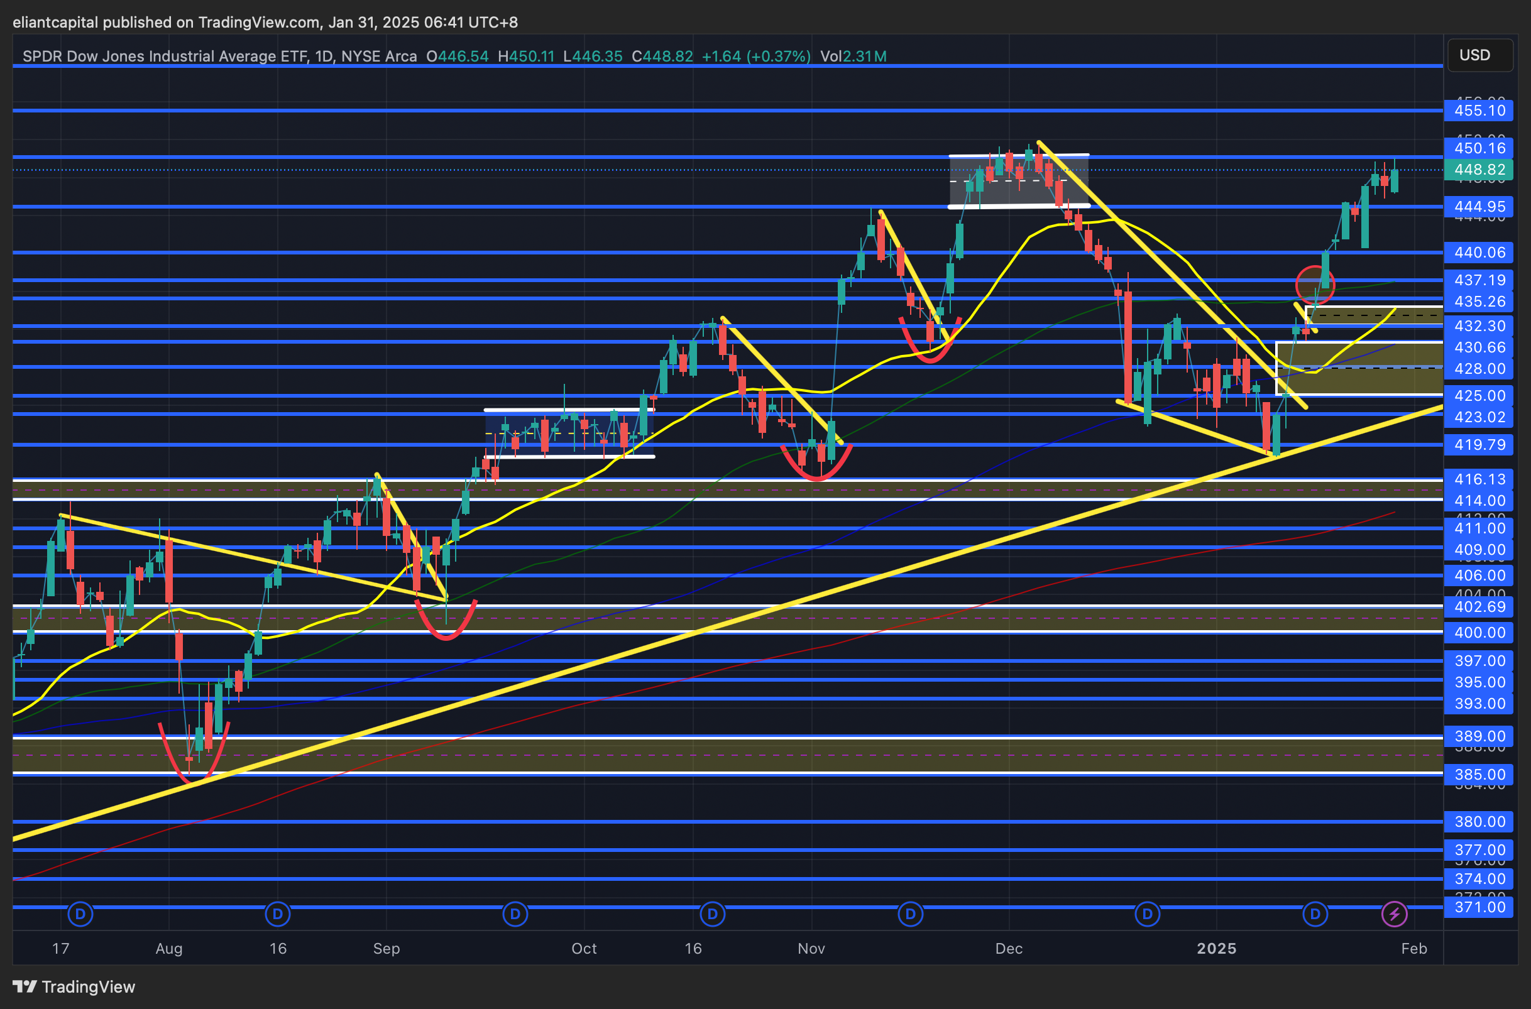Click the dividend D marker above Oct 16
The width and height of the screenshot is (1531, 1009).
point(713,914)
